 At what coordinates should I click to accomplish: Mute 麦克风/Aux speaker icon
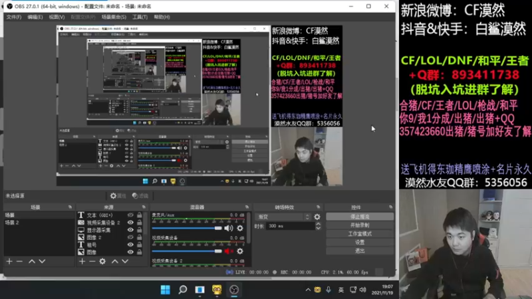pos(229,228)
